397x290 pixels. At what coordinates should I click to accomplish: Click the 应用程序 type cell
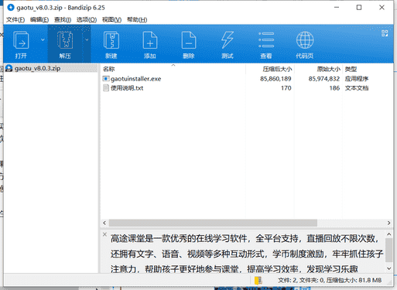(x=357, y=79)
